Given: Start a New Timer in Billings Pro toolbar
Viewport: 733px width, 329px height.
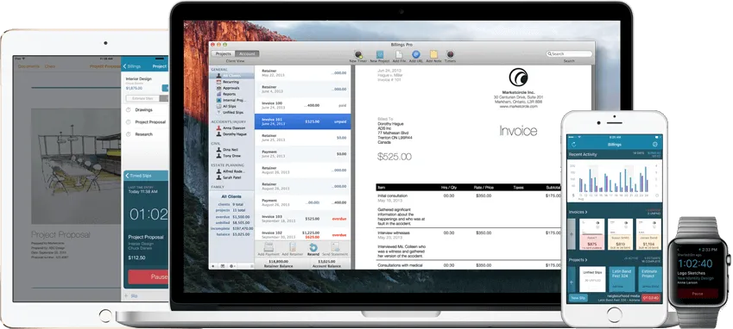Looking at the screenshot, I should [358, 54].
